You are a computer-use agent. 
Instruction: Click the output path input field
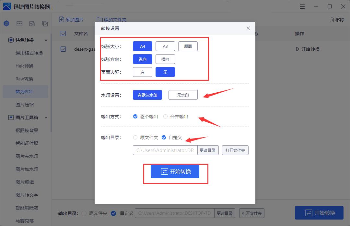pyautogui.click(x=165, y=150)
